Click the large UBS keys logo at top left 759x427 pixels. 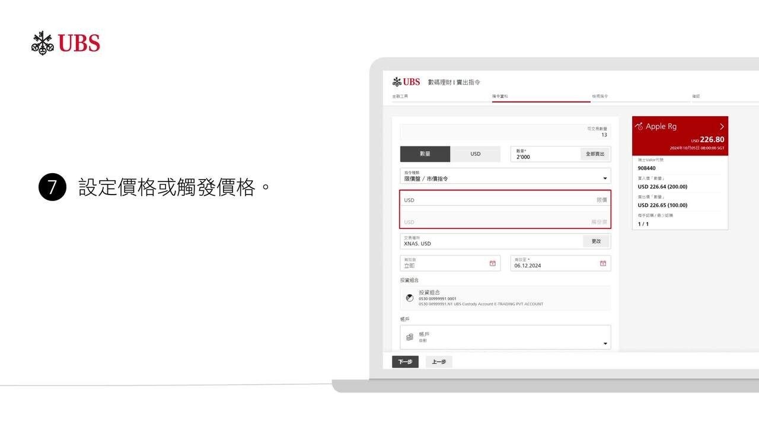pyautogui.click(x=66, y=43)
